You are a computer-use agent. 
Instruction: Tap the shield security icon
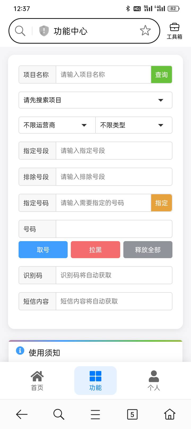click(x=44, y=31)
